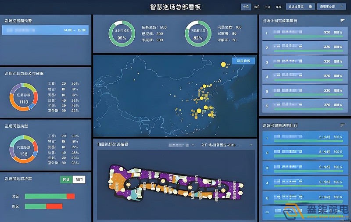The width and height of the screenshot is (351, 222).
Task: Click sort icon in 巡场问题解决率排行 panel
Action: [342, 125]
